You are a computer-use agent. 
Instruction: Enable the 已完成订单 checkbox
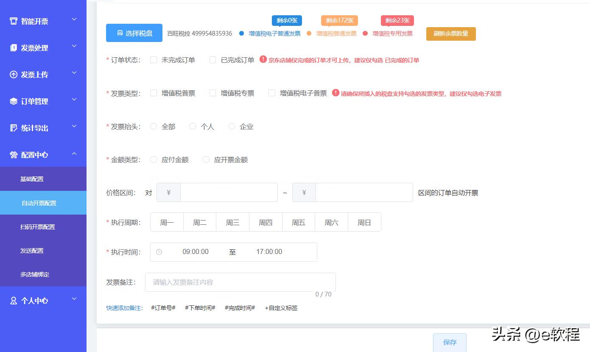click(x=213, y=59)
